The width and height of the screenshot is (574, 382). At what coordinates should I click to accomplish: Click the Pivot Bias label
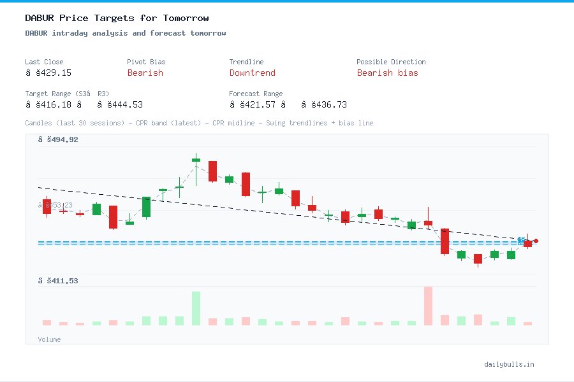pos(146,62)
